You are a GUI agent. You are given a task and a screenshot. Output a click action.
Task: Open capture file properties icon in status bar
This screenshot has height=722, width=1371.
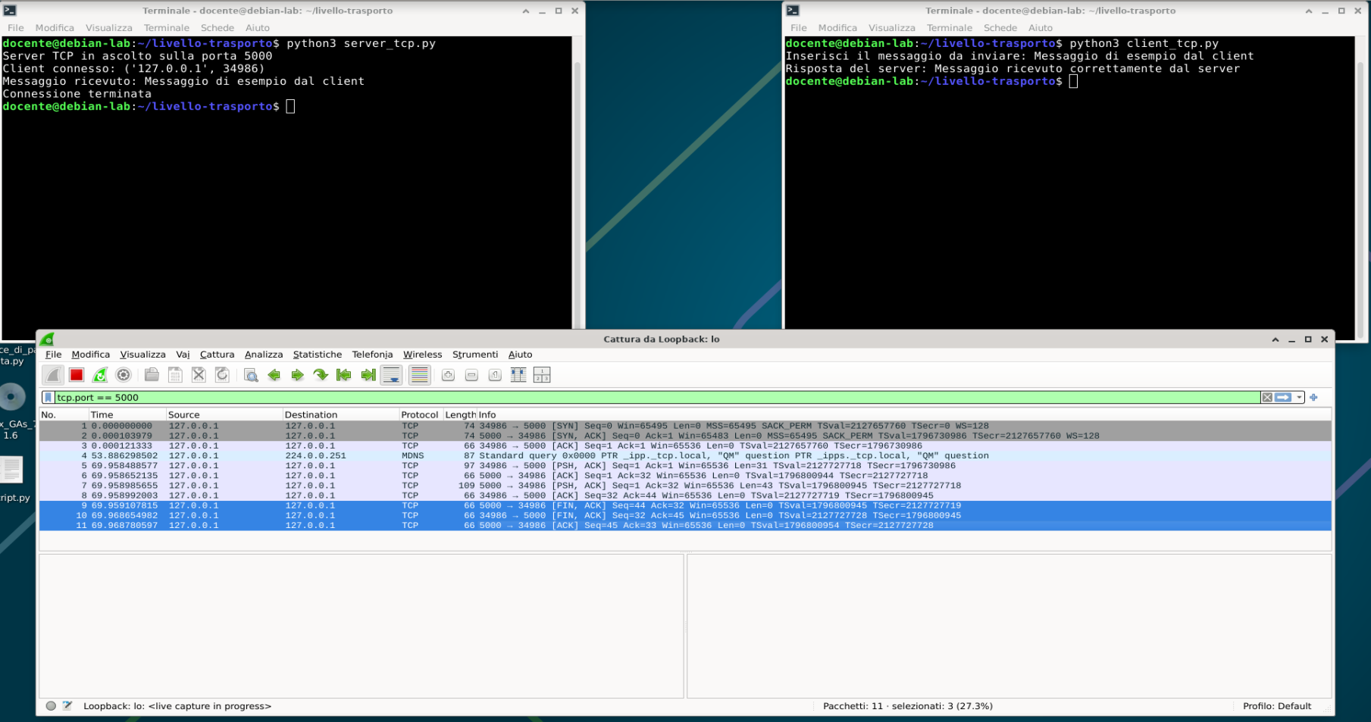(x=67, y=706)
